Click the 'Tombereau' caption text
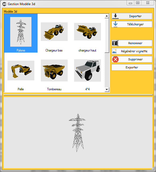Image resolution: width=156 pixels, height=172 pixels. (x=54, y=89)
